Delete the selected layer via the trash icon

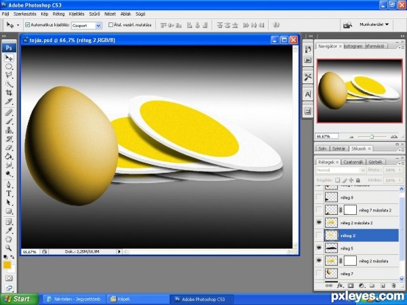click(393, 285)
